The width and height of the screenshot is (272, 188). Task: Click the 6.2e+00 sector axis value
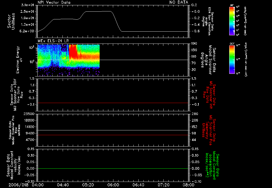pyautogui.click(x=27, y=31)
